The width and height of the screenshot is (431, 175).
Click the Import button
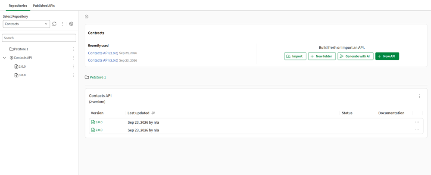coord(295,56)
